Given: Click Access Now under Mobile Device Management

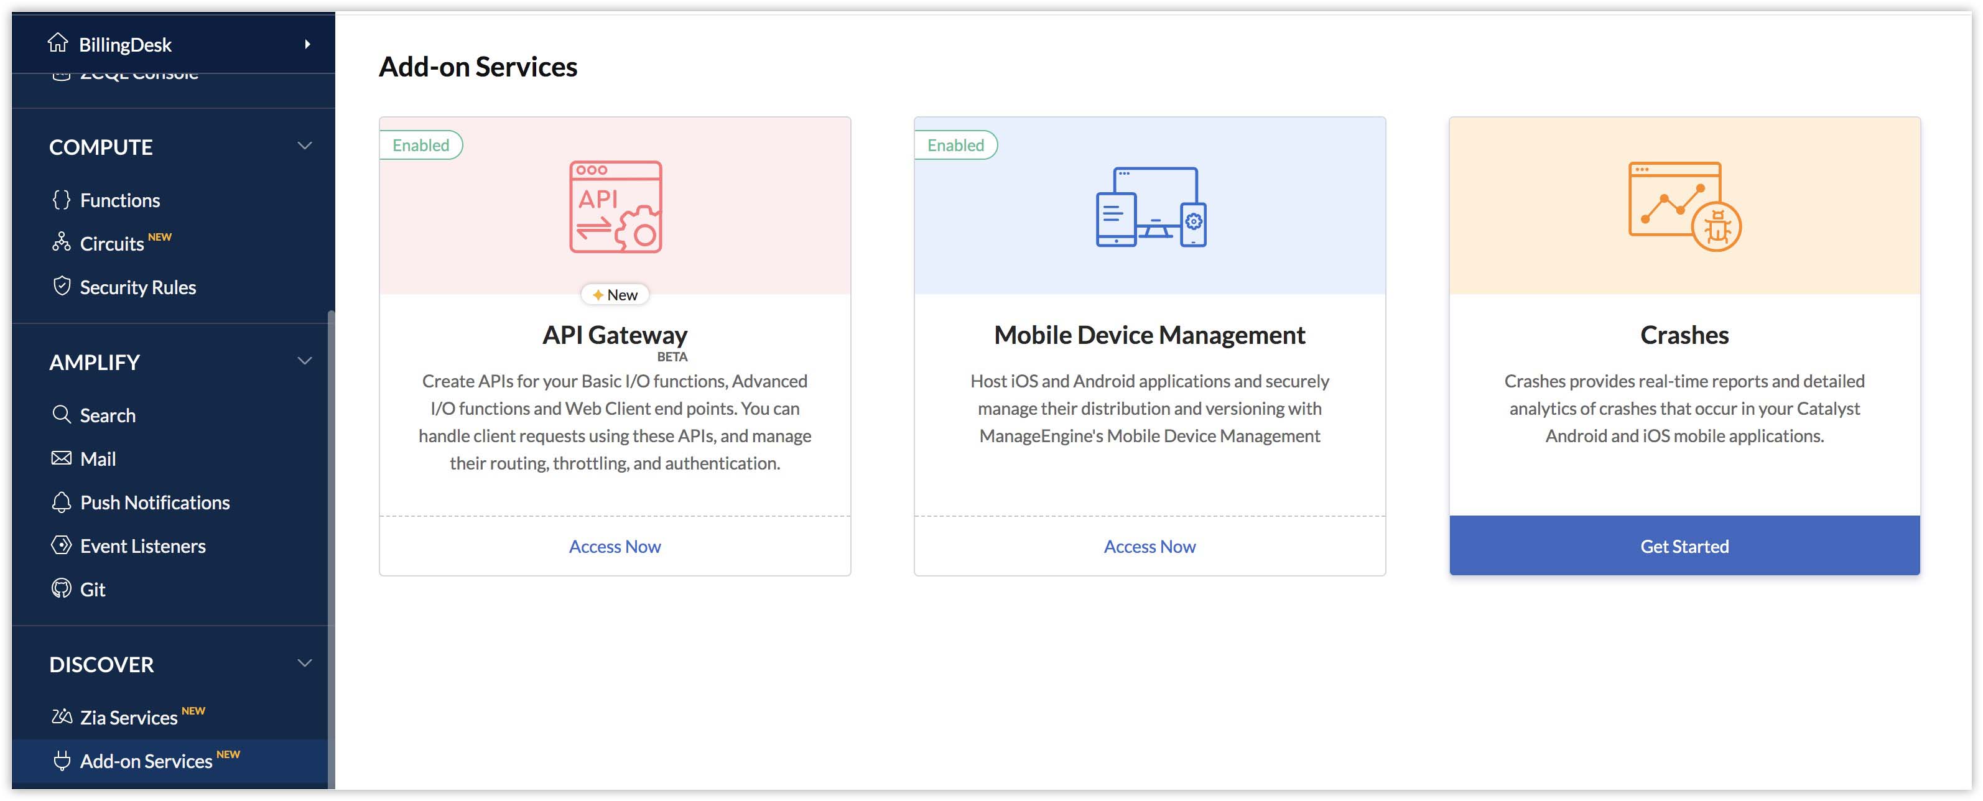Looking at the screenshot, I should [1149, 546].
